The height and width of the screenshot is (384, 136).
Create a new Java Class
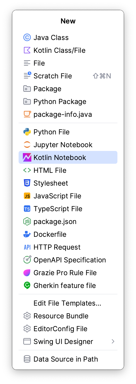pyautogui.click(x=68, y=38)
